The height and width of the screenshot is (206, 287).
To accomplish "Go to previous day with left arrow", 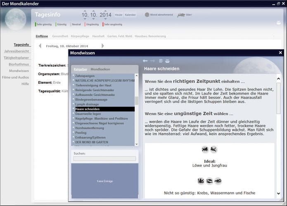I will (40, 46).
